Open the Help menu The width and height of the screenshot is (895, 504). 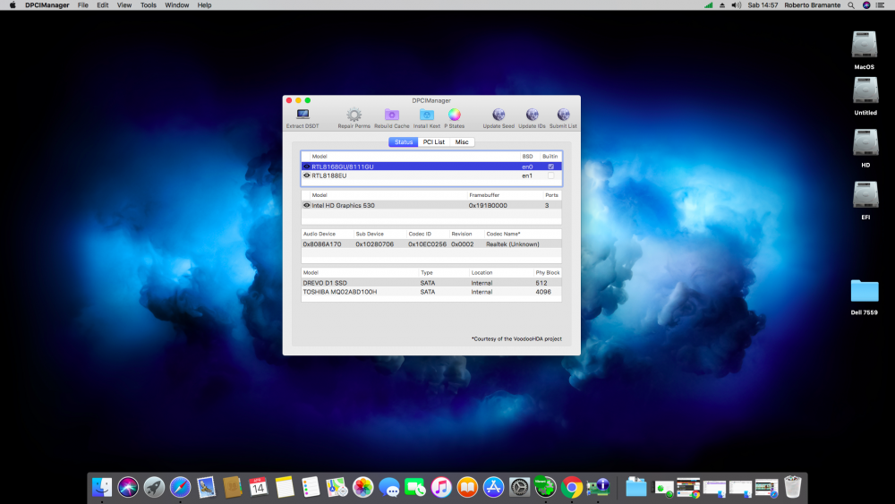[204, 5]
